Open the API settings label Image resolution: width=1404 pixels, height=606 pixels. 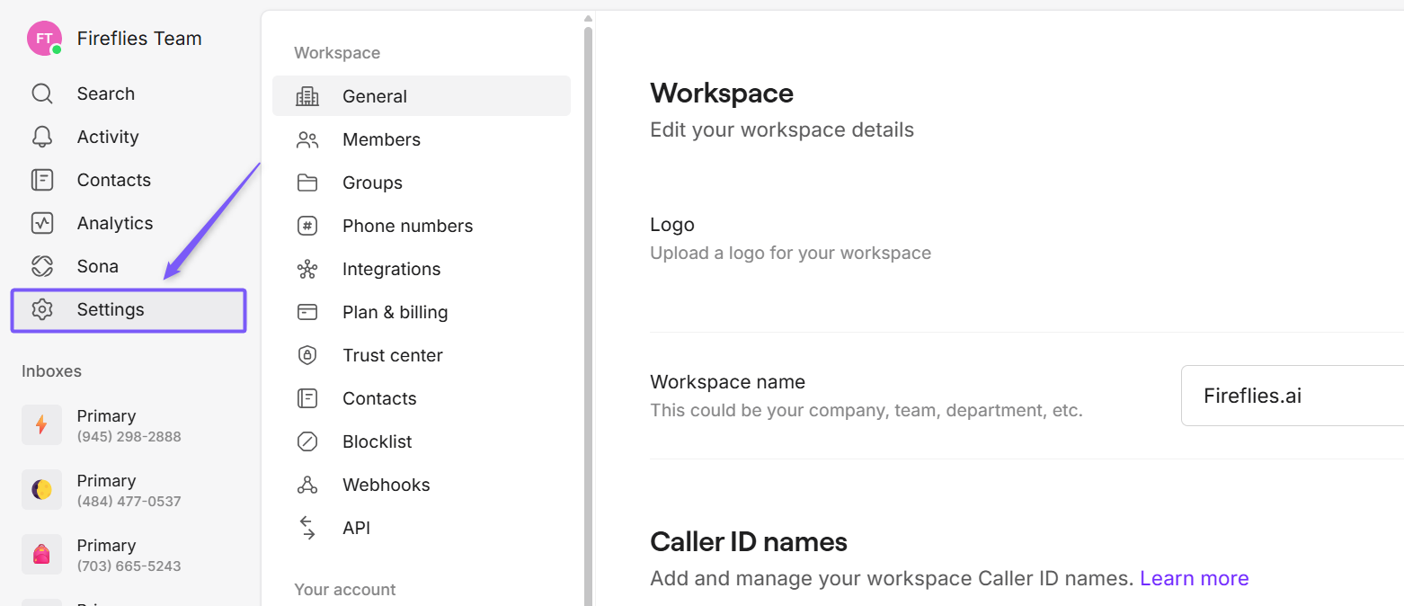point(356,528)
